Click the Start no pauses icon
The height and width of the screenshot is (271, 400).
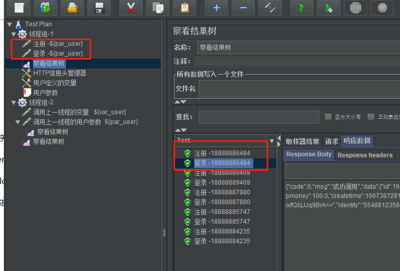(328, 8)
